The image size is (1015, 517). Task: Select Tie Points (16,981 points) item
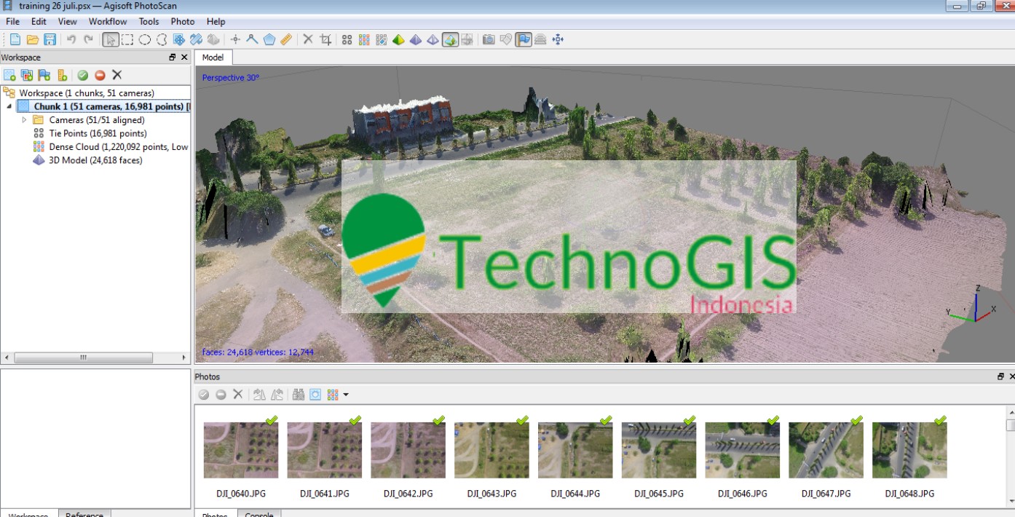click(98, 133)
